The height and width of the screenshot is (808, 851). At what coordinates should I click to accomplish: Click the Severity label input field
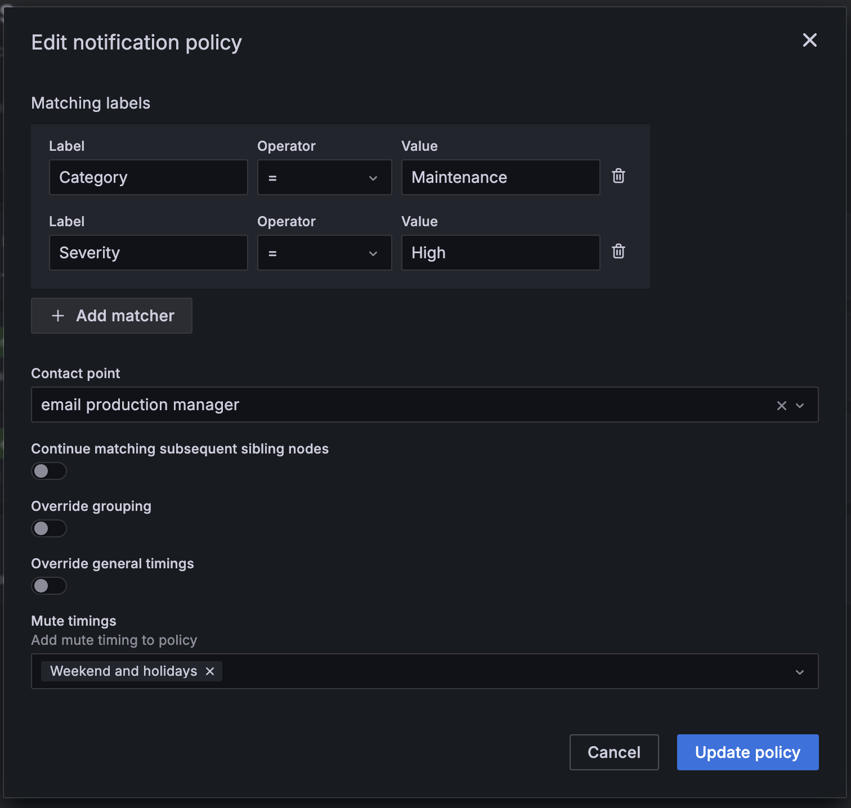[x=149, y=253]
